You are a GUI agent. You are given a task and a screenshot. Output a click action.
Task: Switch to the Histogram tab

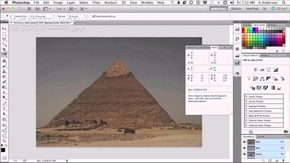pos(205,48)
